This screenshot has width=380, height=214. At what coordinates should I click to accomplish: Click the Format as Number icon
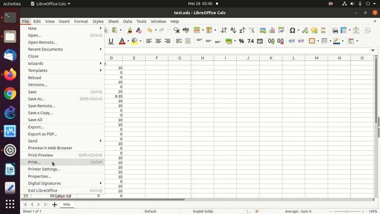pyautogui.click(x=251, y=41)
